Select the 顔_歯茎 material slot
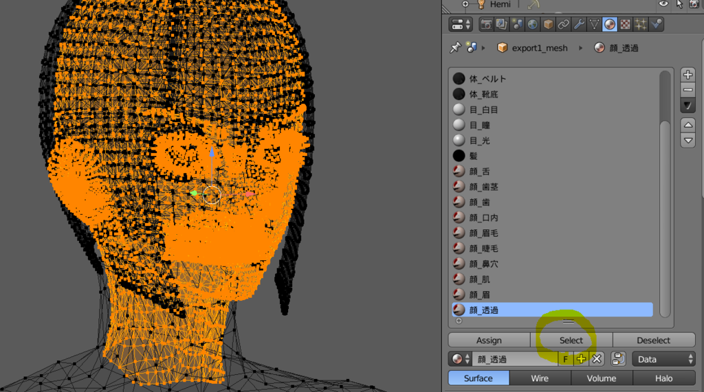The width and height of the screenshot is (704, 392). tap(553, 187)
